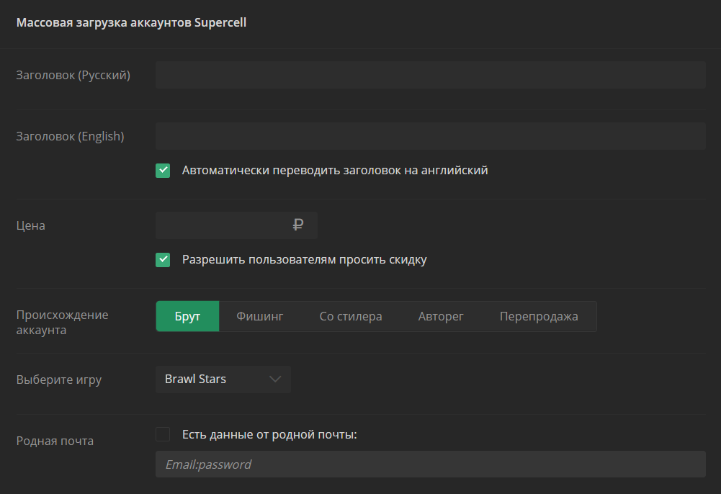Click the 'Есть данные от родной почты' label

tap(269, 434)
